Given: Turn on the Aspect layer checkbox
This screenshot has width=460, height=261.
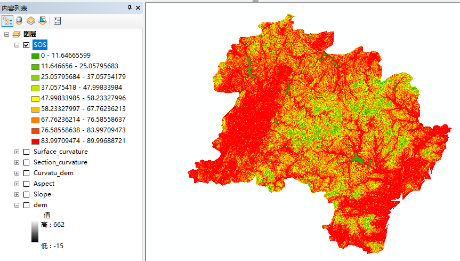Looking at the screenshot, I should click(x=27, y=184).
